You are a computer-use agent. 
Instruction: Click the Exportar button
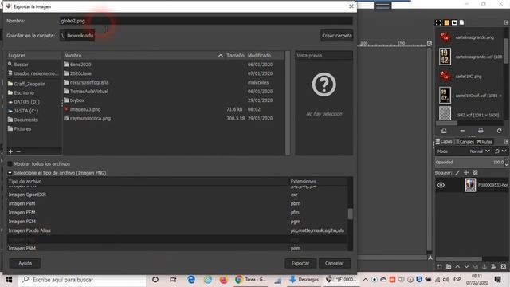point(300,263)
